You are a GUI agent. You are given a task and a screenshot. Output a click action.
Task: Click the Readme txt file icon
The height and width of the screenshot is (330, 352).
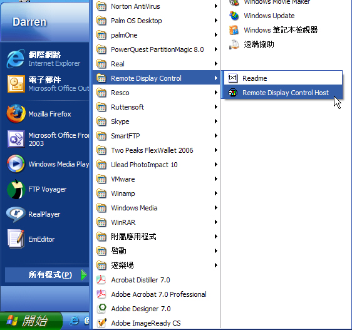coord(232,78)
